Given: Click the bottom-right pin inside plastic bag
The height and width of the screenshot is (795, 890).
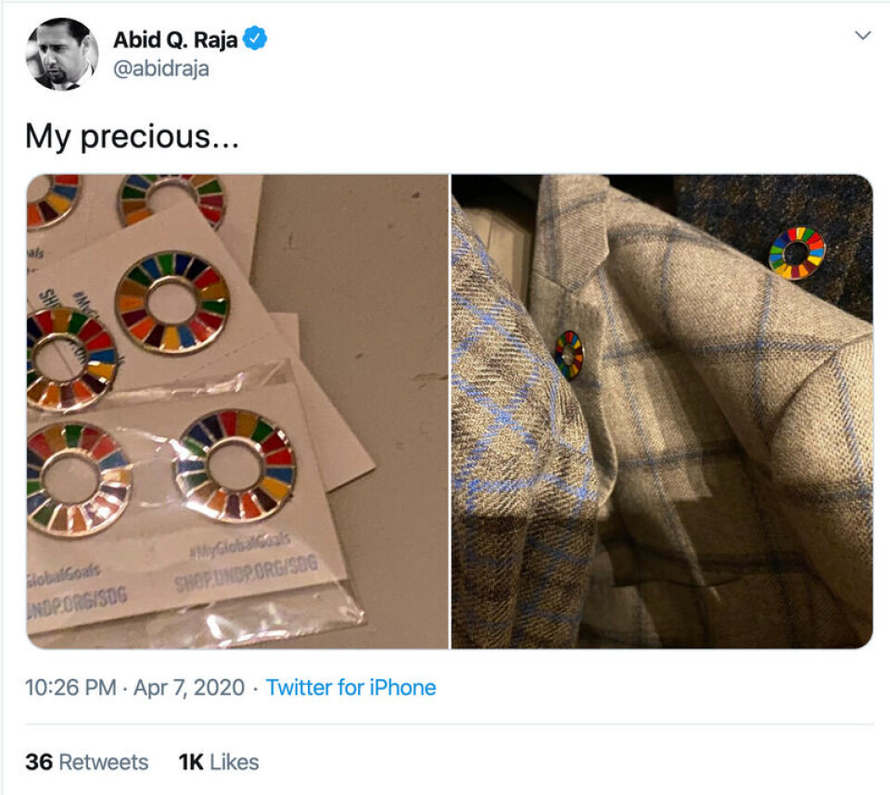Looking at the screenshot, I should [x=235, y=464].
